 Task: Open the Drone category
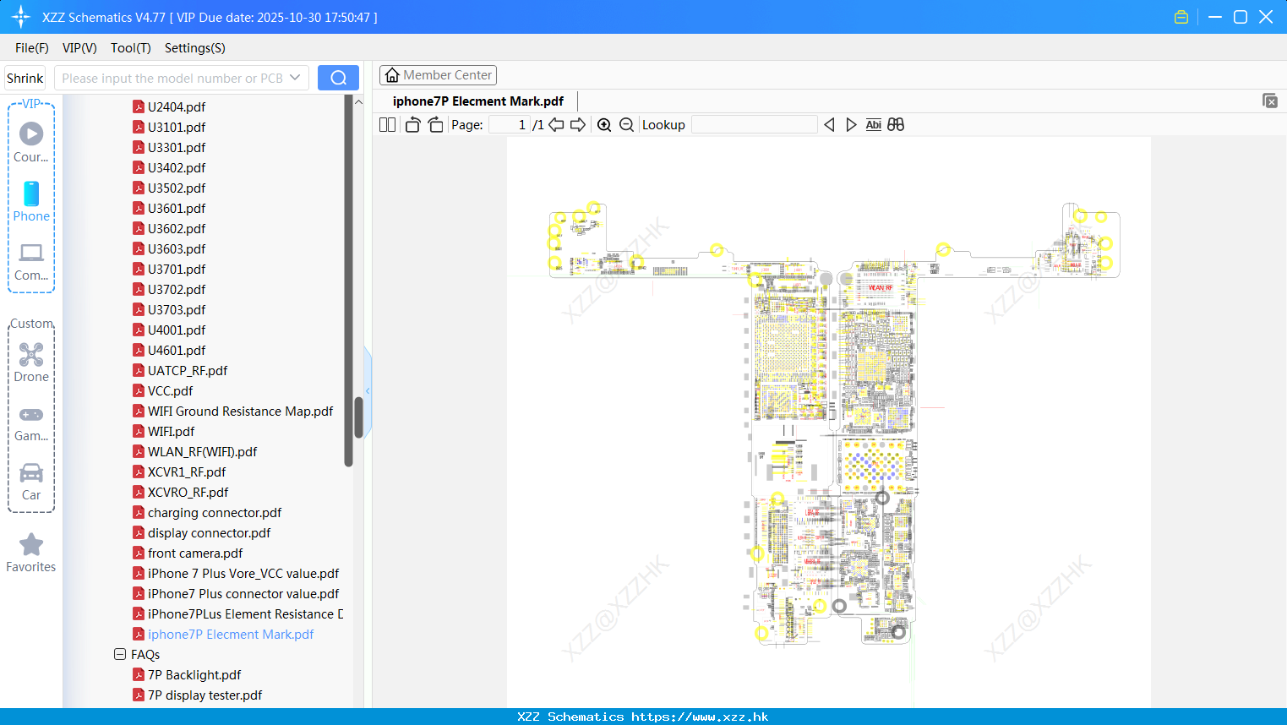pos(31,362)
